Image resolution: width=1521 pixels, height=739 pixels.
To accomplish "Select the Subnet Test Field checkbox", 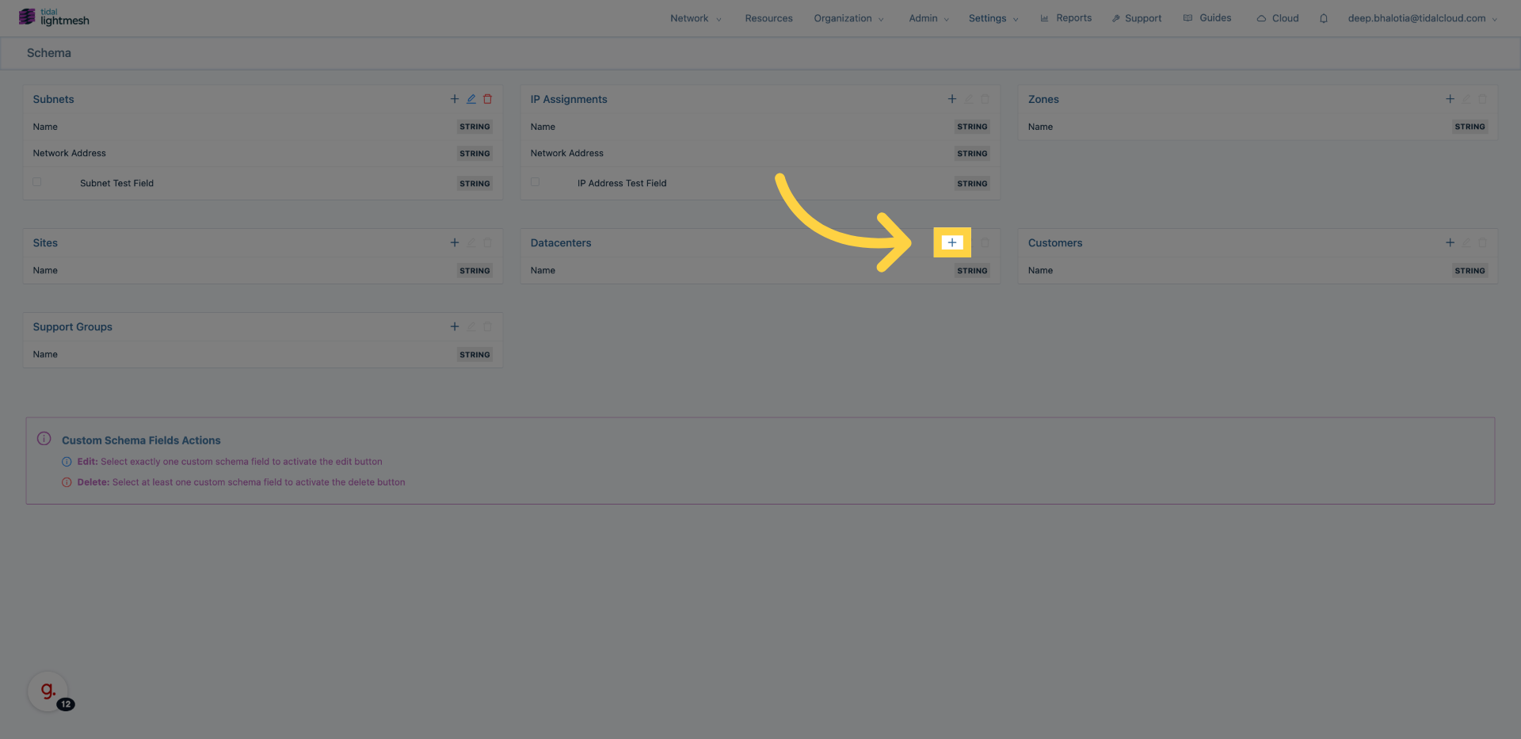I will pos(37,182).
